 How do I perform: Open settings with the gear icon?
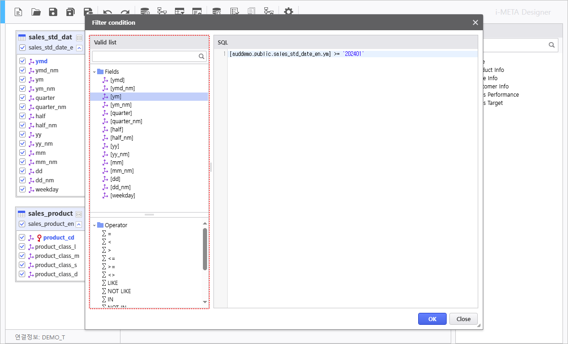point(288,12)
